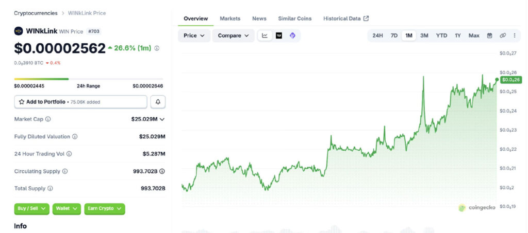This screenshot has height=233, width=528.
Task: Open the Price dropdown
Action: click(194, 35)
